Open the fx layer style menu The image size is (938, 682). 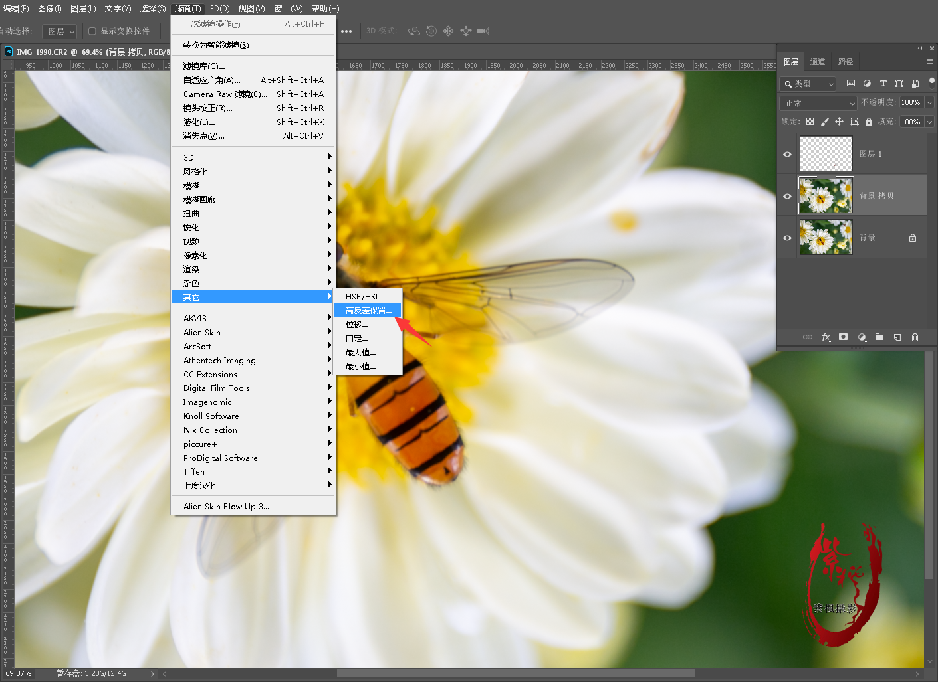[826, 337]
